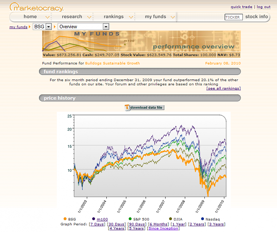Screen dimensions: 277x232
Task: Click the Stock Value $623,549.76 cell
Action: coord(146,55)
